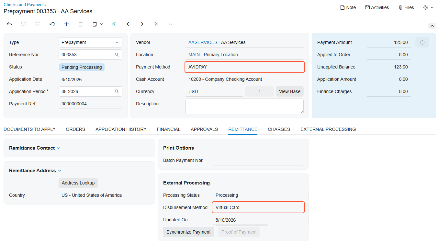438x252 pixels.
Task: Go to last record
Action: tap(156, 24)
